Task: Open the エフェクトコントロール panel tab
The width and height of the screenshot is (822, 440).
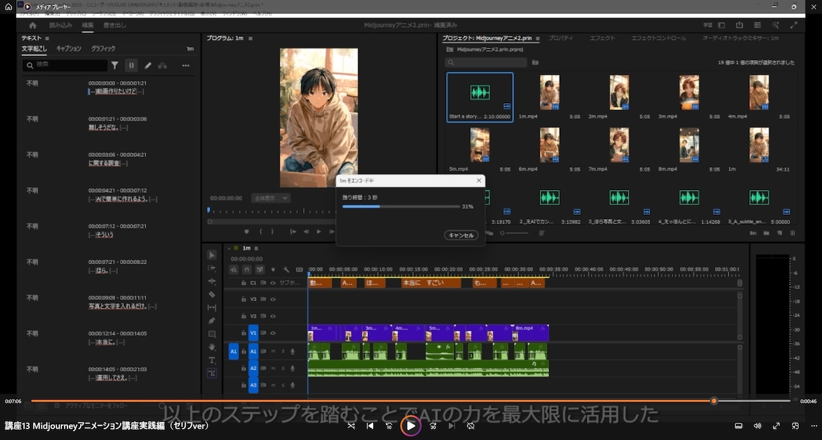Action: 659,38
